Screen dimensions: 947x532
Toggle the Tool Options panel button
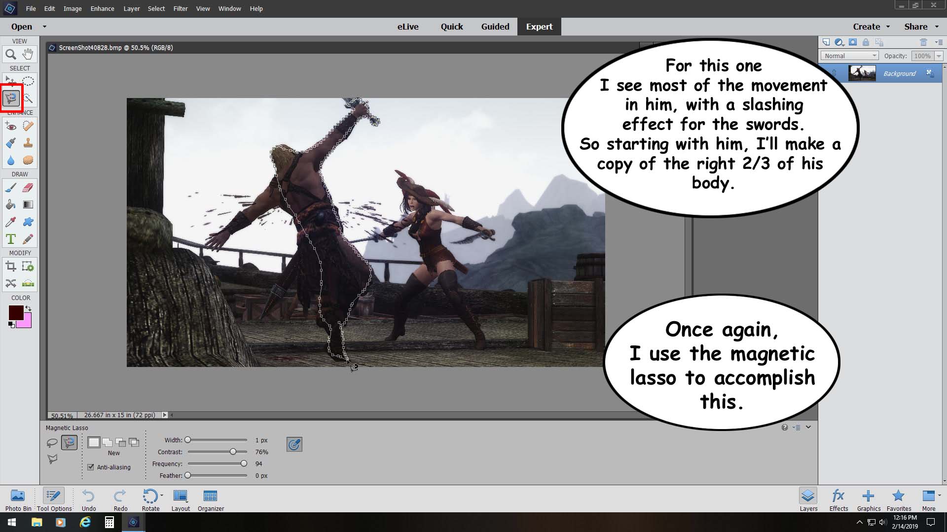point(54,499)
